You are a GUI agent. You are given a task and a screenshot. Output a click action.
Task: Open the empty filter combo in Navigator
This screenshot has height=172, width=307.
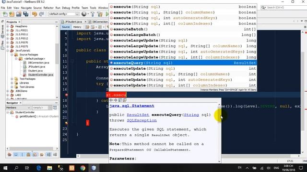coord(42,107)
